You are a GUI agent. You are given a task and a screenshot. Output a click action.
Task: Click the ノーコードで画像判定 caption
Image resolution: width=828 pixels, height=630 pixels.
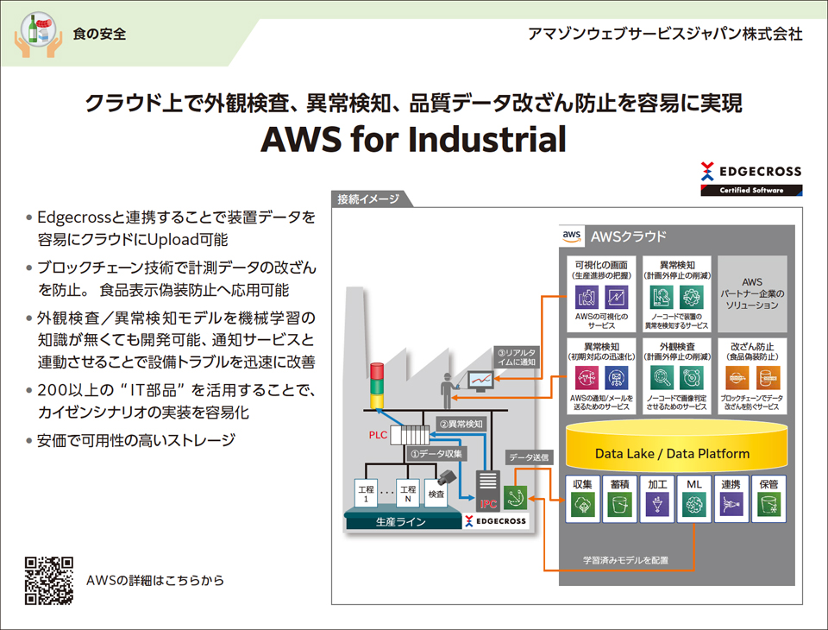point(676,402)
